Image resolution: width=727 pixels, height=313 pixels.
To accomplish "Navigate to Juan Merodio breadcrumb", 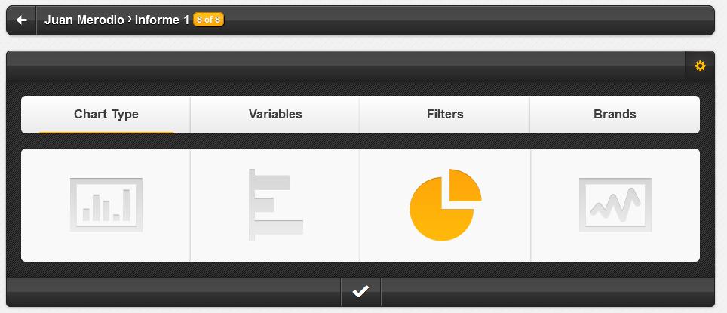I will [x=84, y=20].
